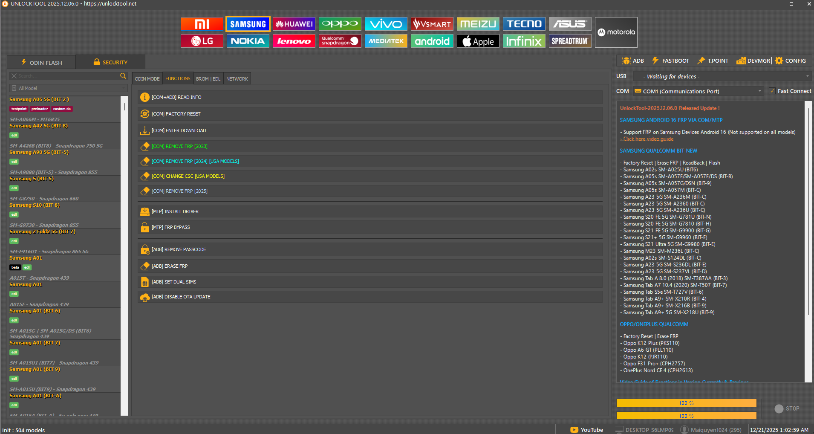Run [COM] FACTORY RESET function
The image size is (814, 434).
176,114
